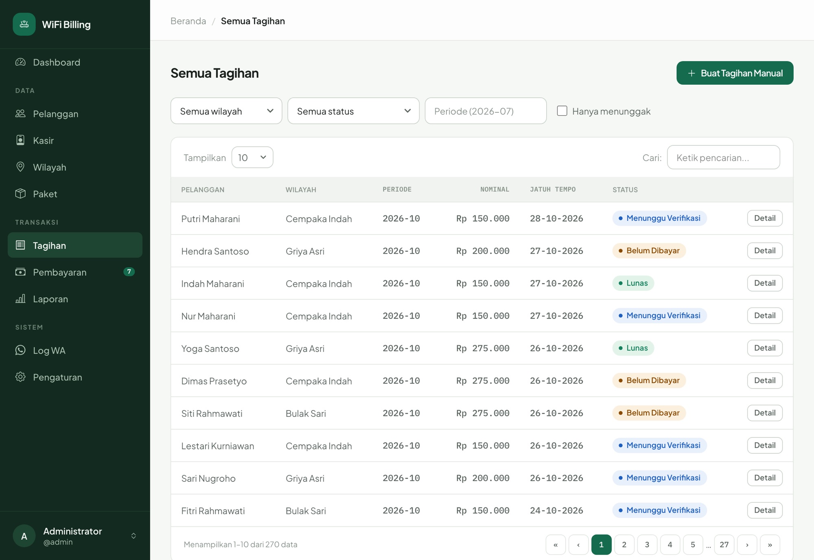Screen dimensions: 814x560
Task: Open the Semua wilayah dropdown
Action: [226, 111]
